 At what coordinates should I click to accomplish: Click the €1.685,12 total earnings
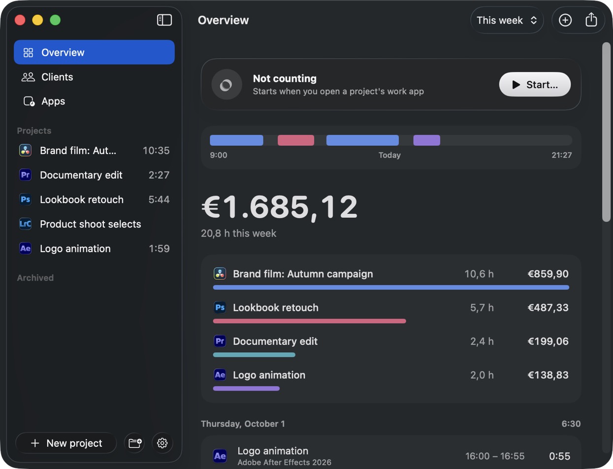[x=280, y=207]
